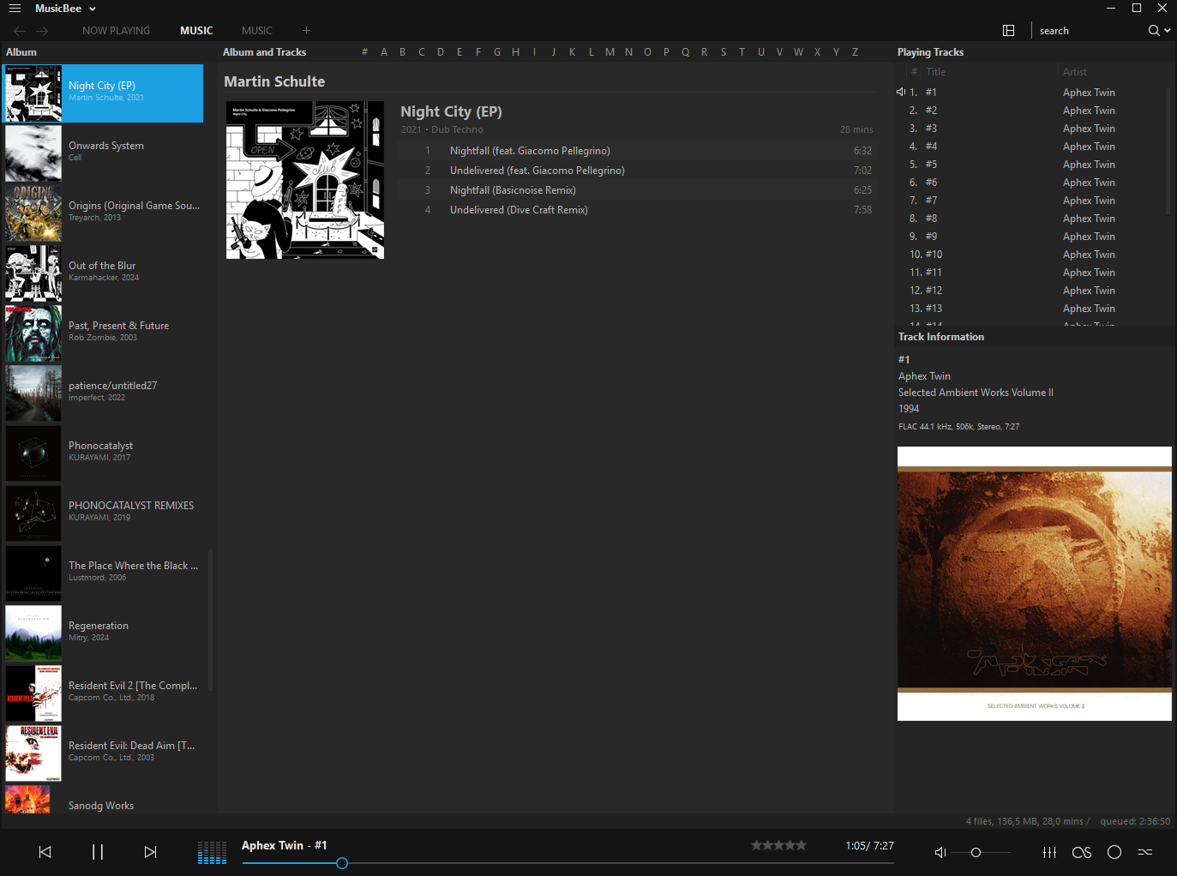Open the equalizer sliders icon

pos(1049,852)
